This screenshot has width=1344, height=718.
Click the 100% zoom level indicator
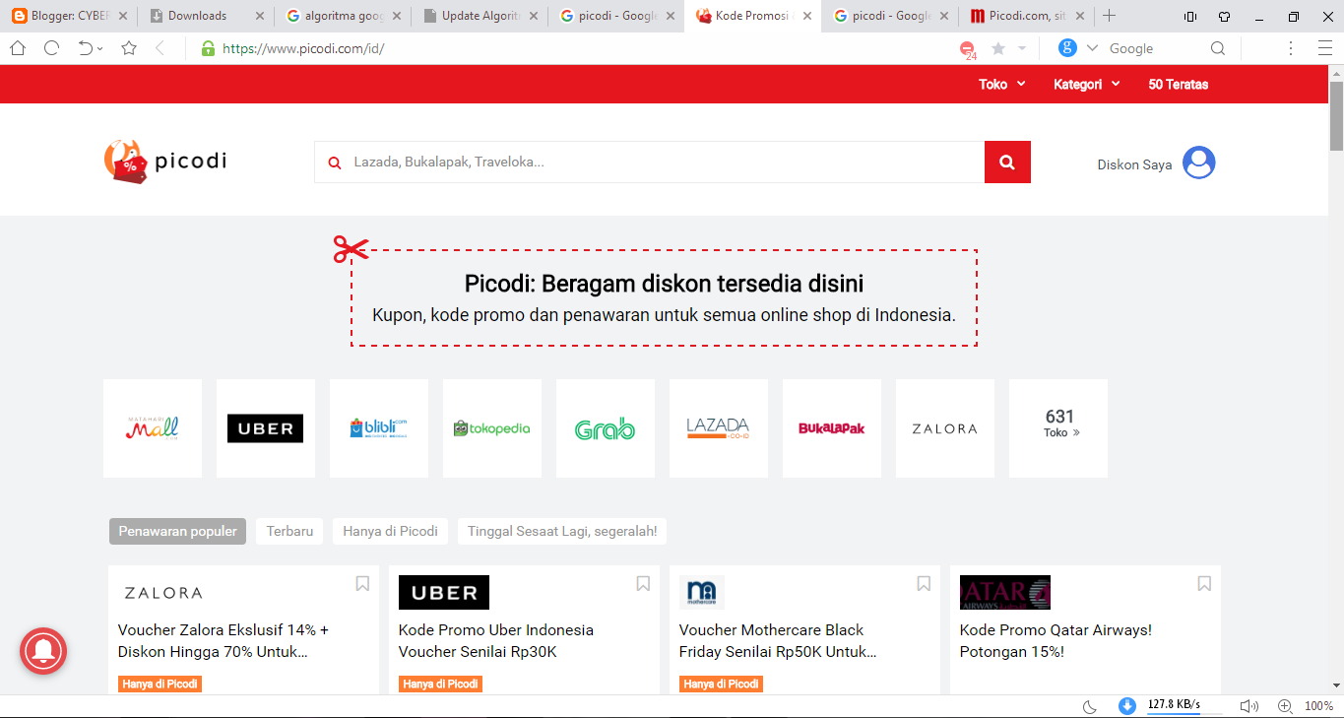coord(1318,706)
